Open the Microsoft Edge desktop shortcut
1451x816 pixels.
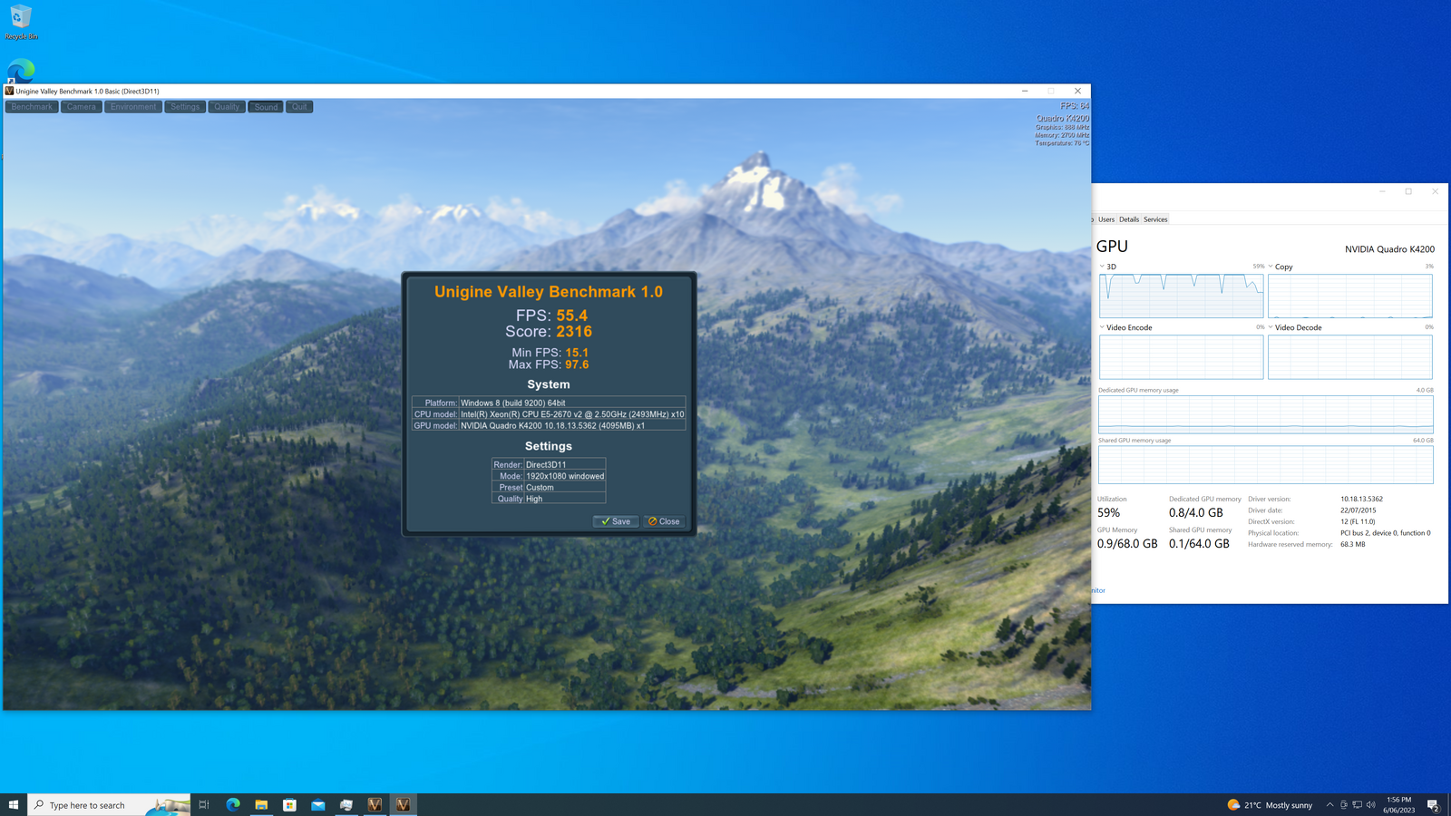(20, 71)
